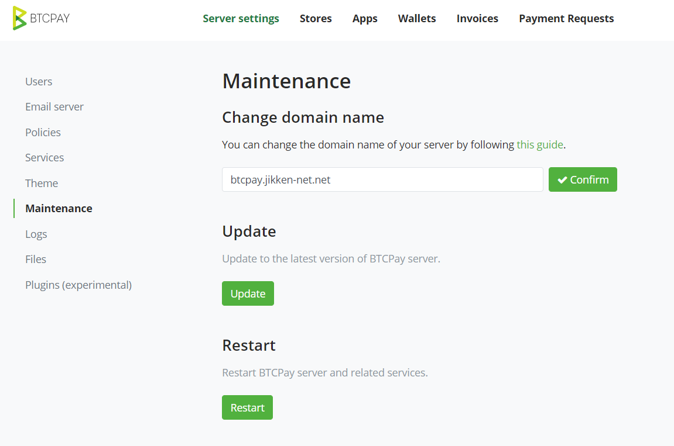Open Payment Requests page
The width and height of the screenshot is (674, 446).
pyautogui.click(x=566, y=19)
